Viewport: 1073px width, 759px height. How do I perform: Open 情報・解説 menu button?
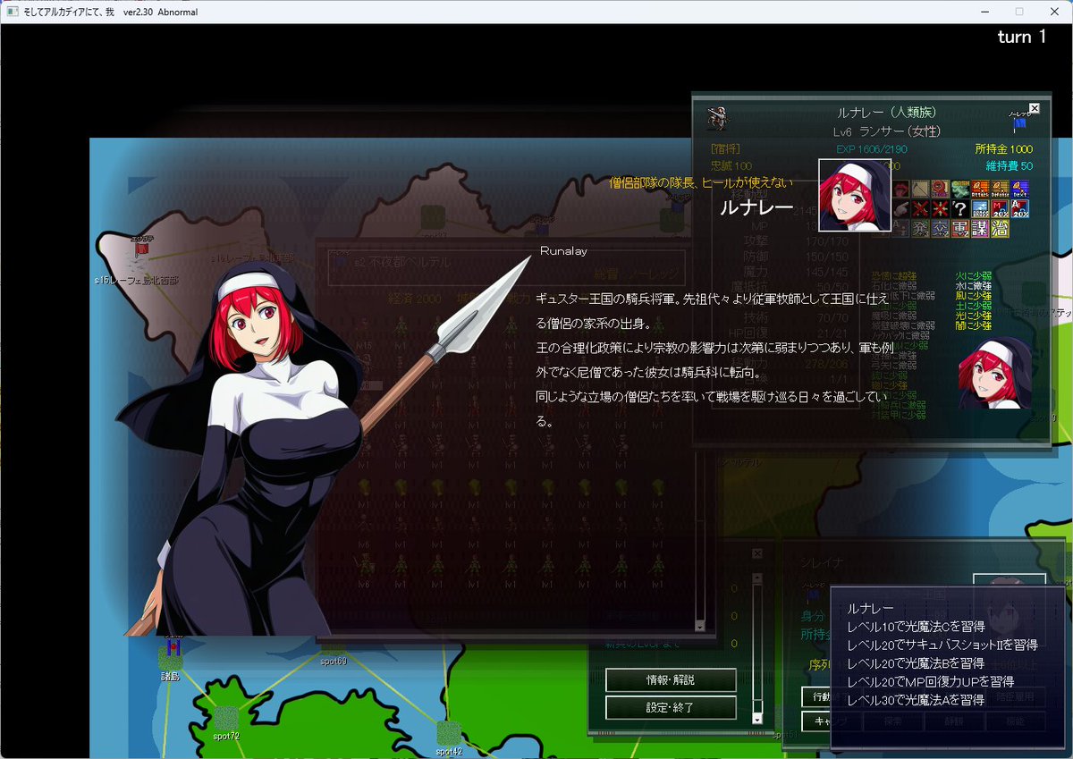point(671,679)
